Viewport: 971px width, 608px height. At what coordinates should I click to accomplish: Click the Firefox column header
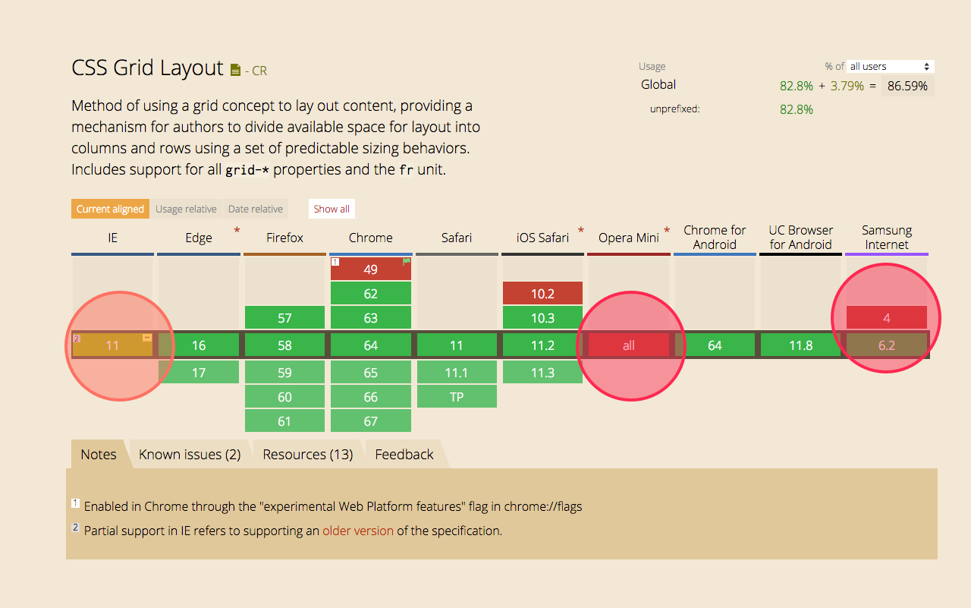click(x=284, y=238)
